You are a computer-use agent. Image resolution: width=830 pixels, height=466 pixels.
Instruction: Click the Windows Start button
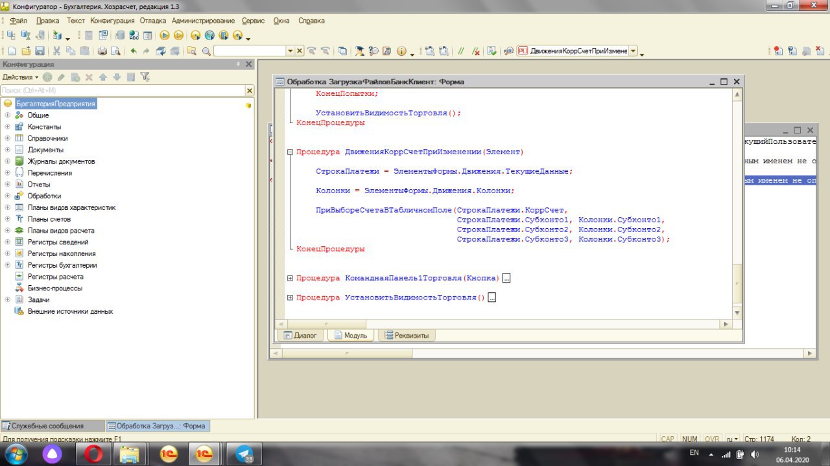click(16, 453)
